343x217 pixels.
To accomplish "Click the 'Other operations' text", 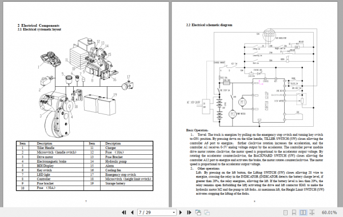I will 208,168.
